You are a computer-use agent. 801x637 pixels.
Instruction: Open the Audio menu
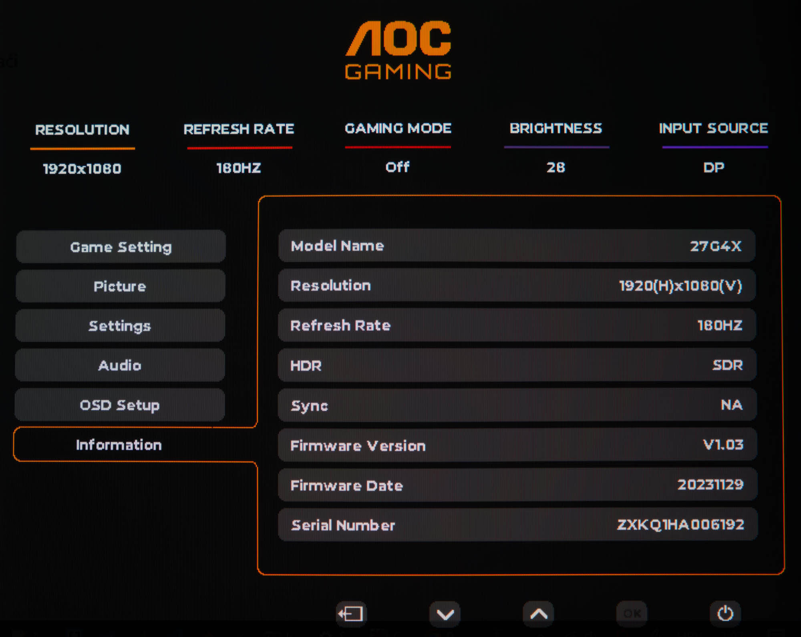click(x=119, y=365)
